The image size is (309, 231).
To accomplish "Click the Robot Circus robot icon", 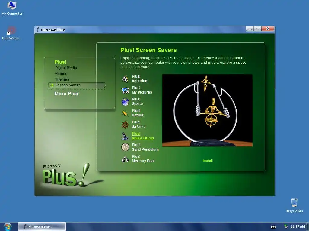I will coord(125,136).
